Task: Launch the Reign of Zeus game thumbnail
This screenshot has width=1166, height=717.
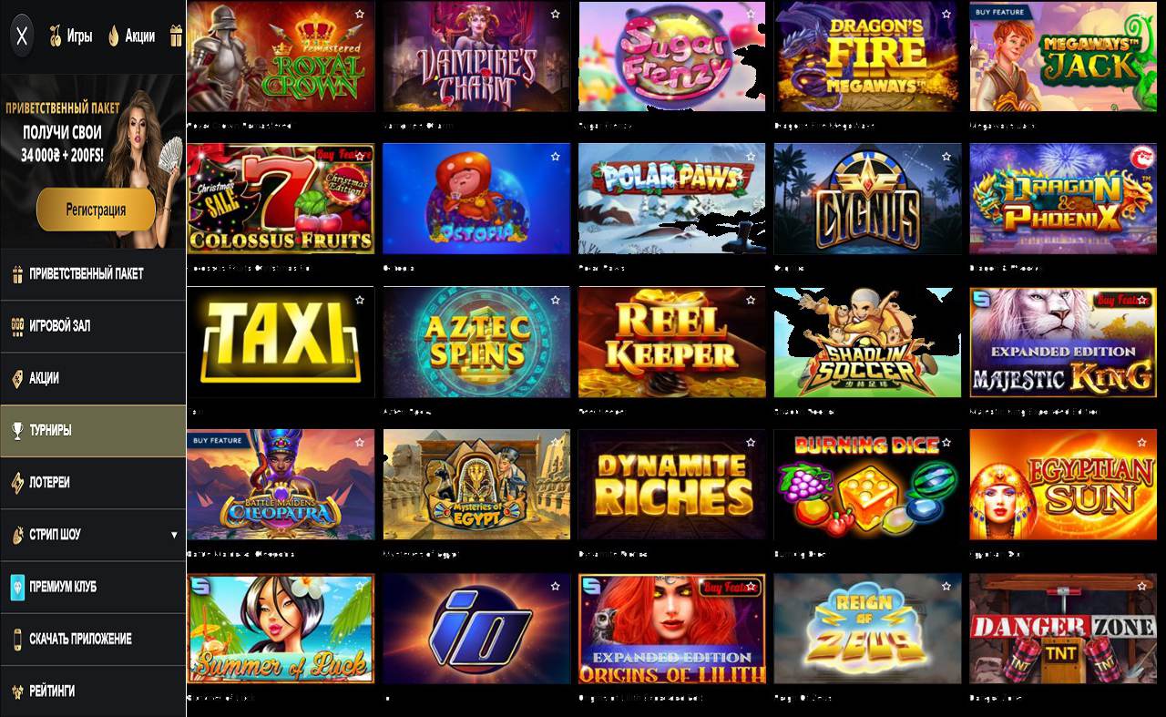Action: point(867,629)
